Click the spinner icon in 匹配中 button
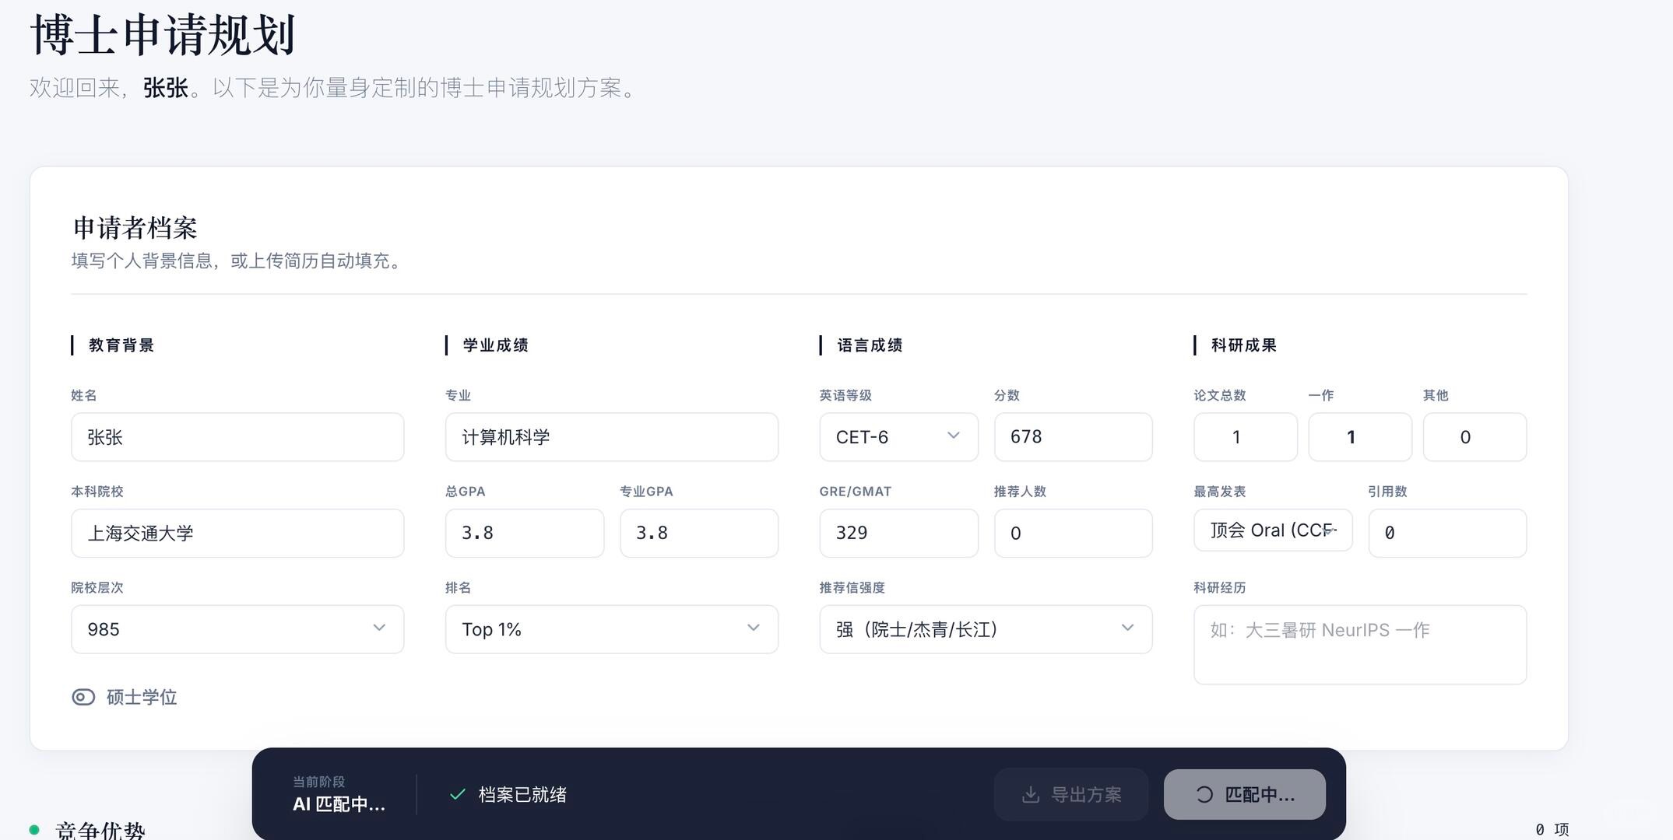 (1204, 795)
